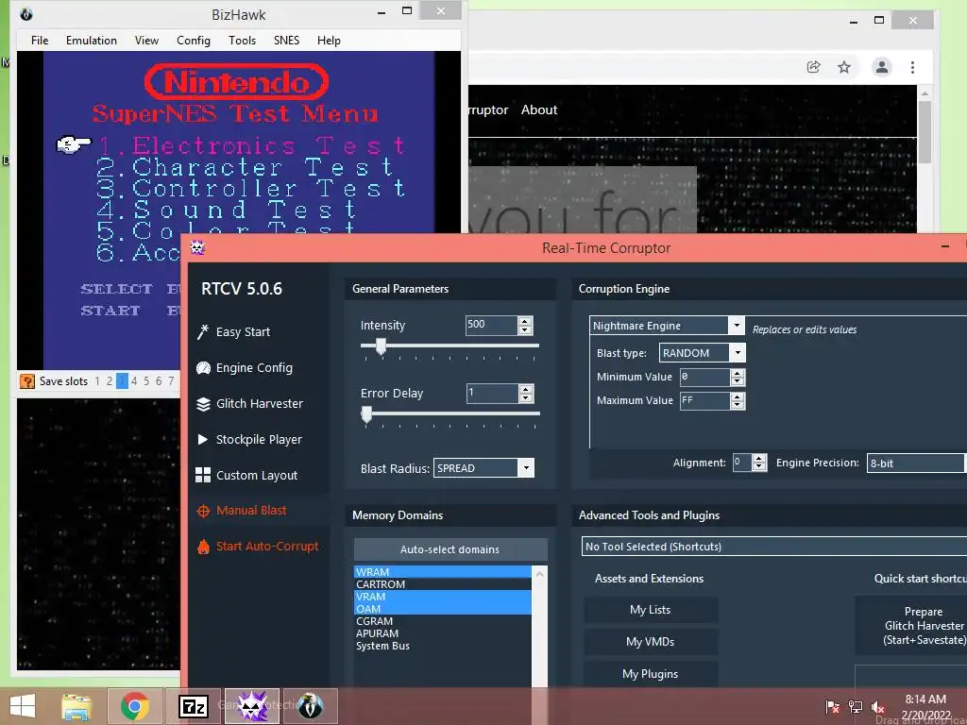
Task: Click Minimum Value spinner arrows
Action: 738,377
